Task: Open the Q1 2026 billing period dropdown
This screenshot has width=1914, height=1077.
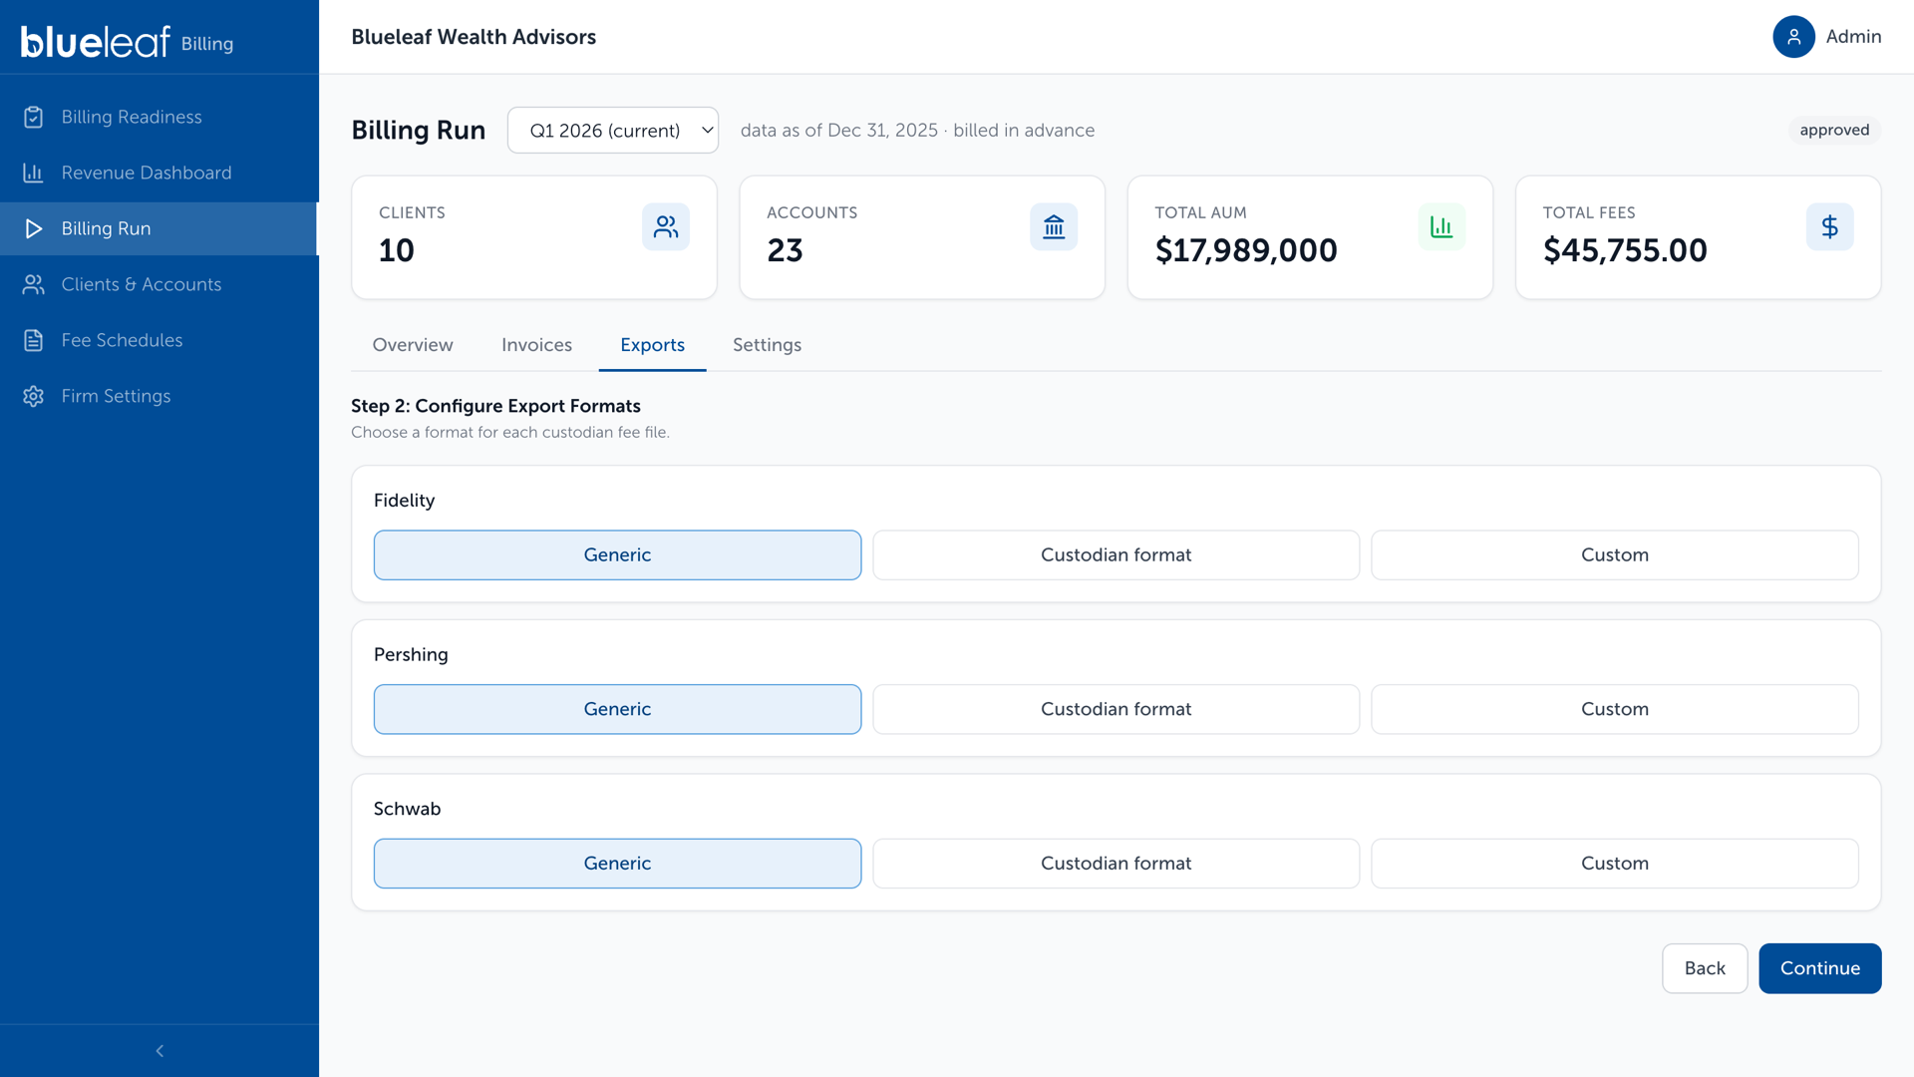Action: [x=613, y=131]
